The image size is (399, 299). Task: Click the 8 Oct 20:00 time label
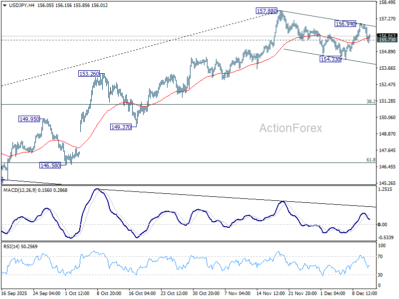(x=109, y=294)
